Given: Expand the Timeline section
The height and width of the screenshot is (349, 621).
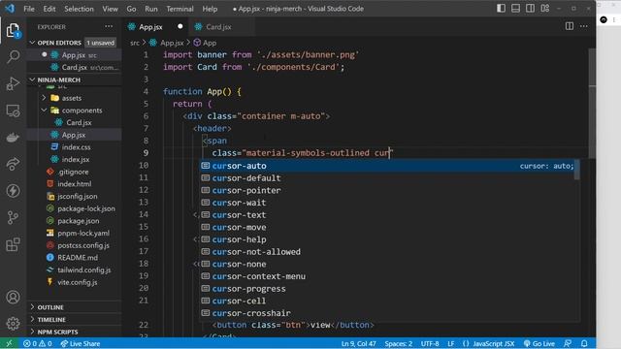Looking at the screenshot, I should point(51,319).
